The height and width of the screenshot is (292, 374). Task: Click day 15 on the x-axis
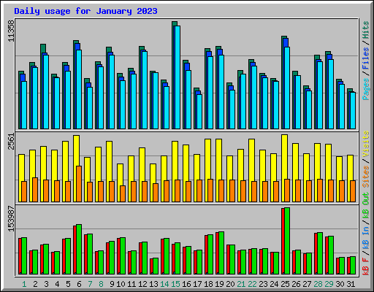point(175,284)
